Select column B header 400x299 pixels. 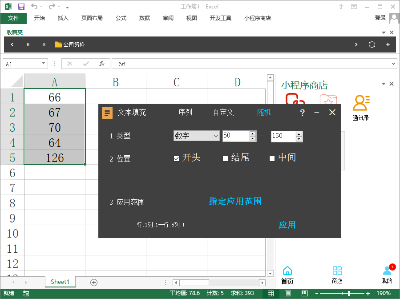[116, 82]
